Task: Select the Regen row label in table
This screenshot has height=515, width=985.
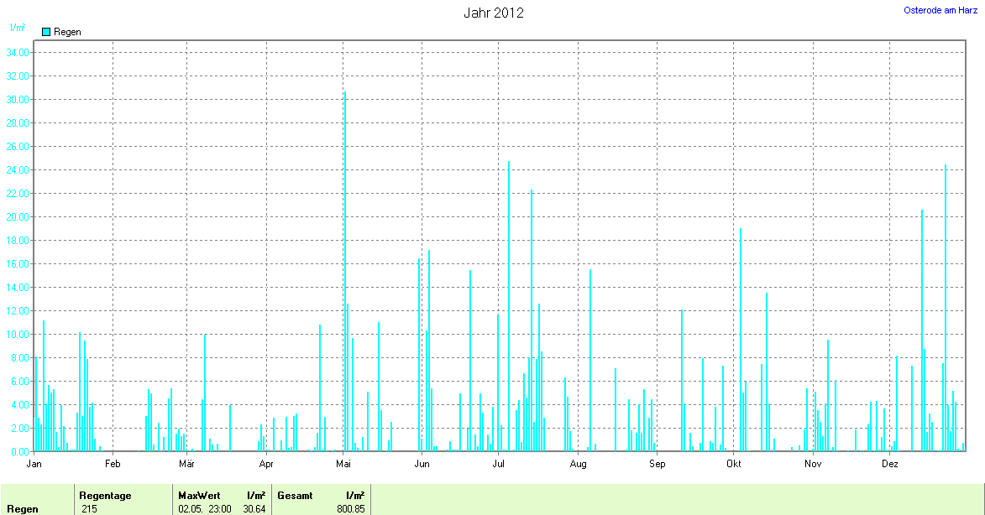Action: [22, 509]
